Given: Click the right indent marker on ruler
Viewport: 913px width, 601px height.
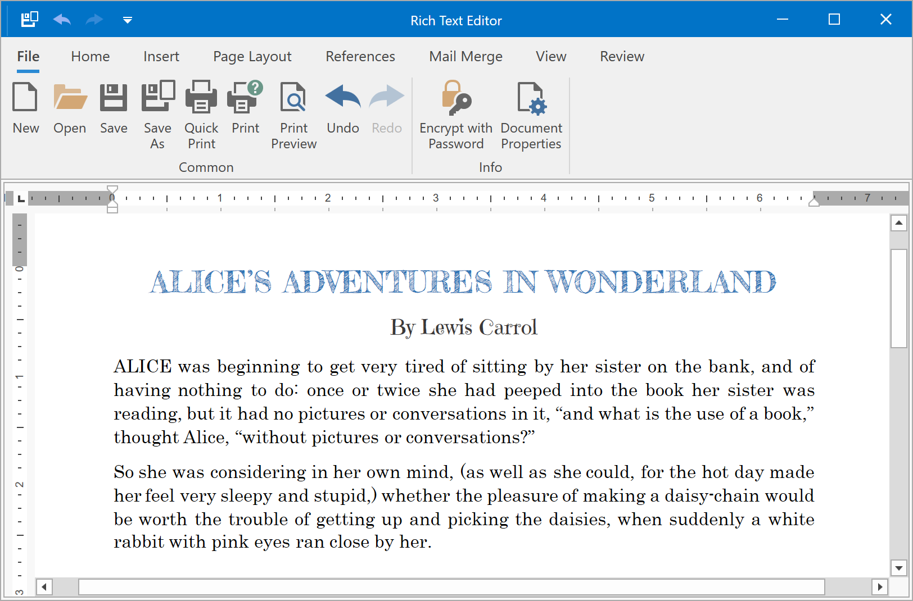Looking at the screenshot, I should pyautogui.click(x=813, y=202).
